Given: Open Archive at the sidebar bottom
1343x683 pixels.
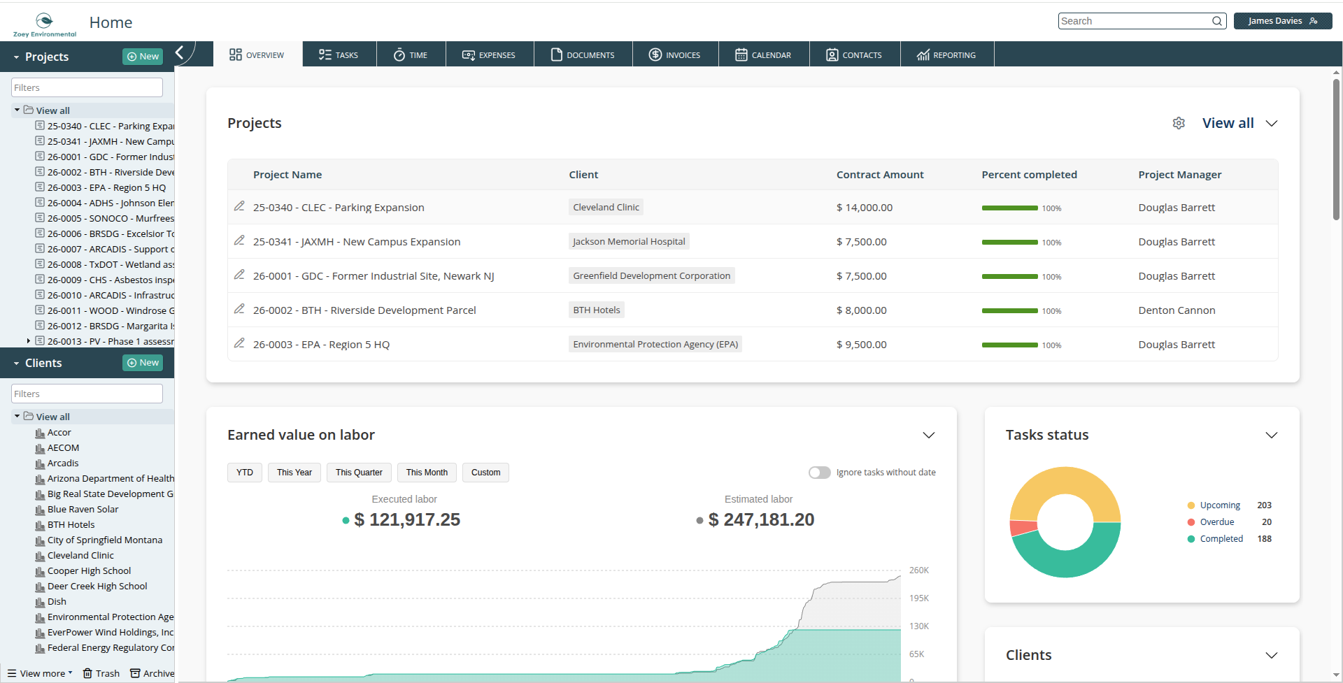Looking at the screenshot, I should [152, 673].
